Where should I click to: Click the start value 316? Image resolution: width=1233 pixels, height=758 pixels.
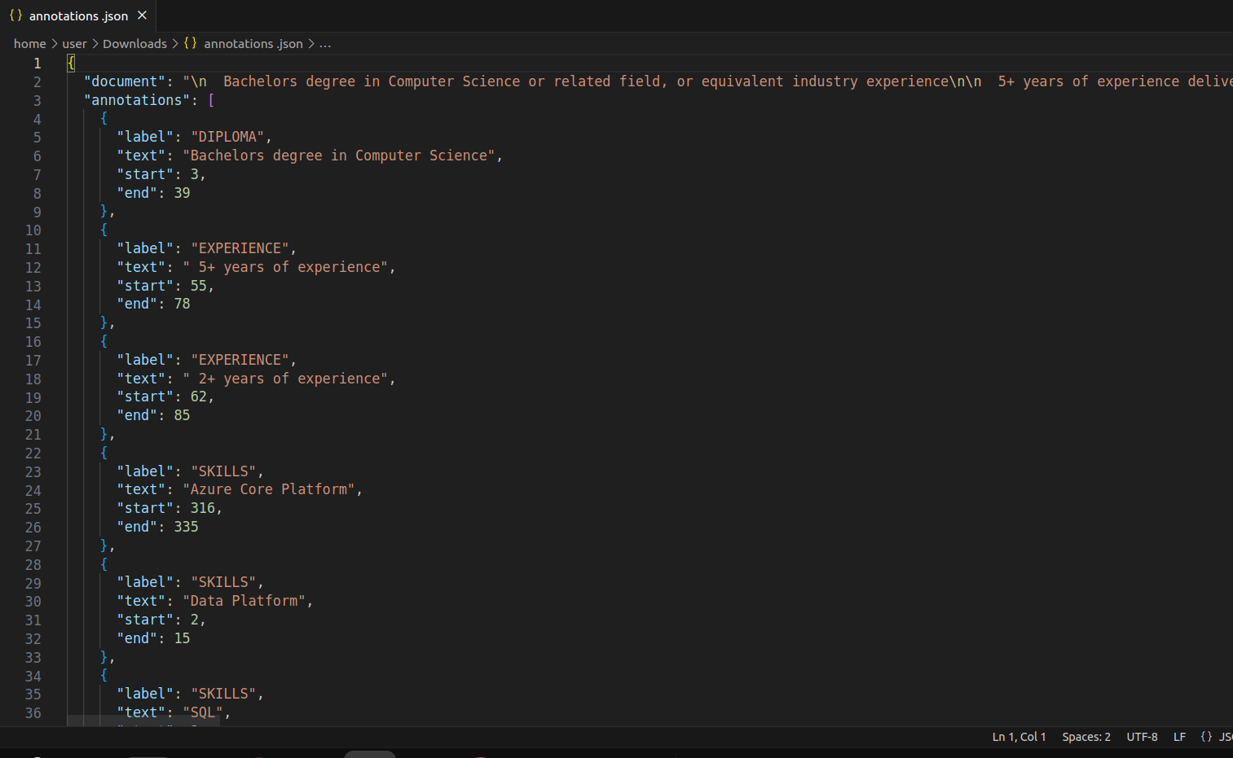(203, 508)
